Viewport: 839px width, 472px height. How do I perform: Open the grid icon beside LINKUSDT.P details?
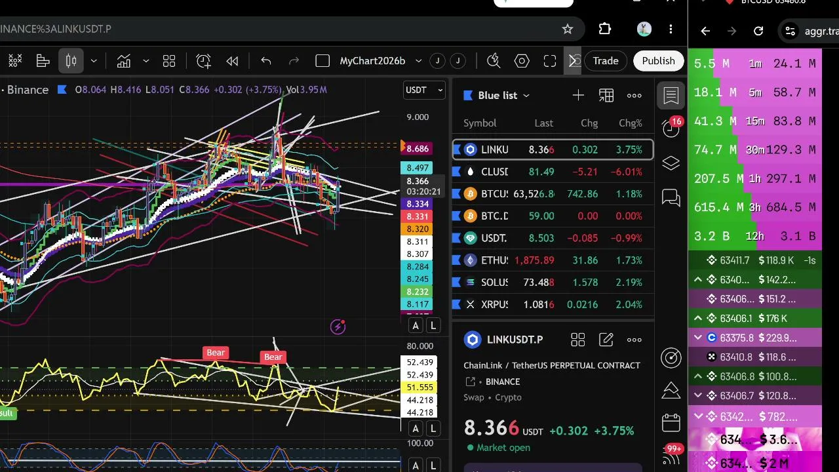point(577,340)
